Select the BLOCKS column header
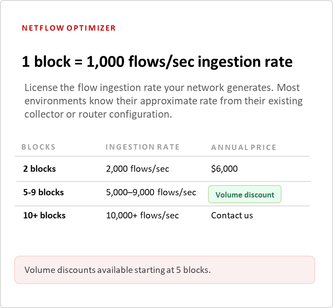The height and width of the screenshot is (308, 333). click(x=39, y=147)
